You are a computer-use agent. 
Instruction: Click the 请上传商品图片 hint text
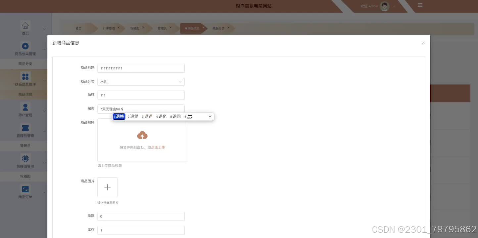(108, 203)
